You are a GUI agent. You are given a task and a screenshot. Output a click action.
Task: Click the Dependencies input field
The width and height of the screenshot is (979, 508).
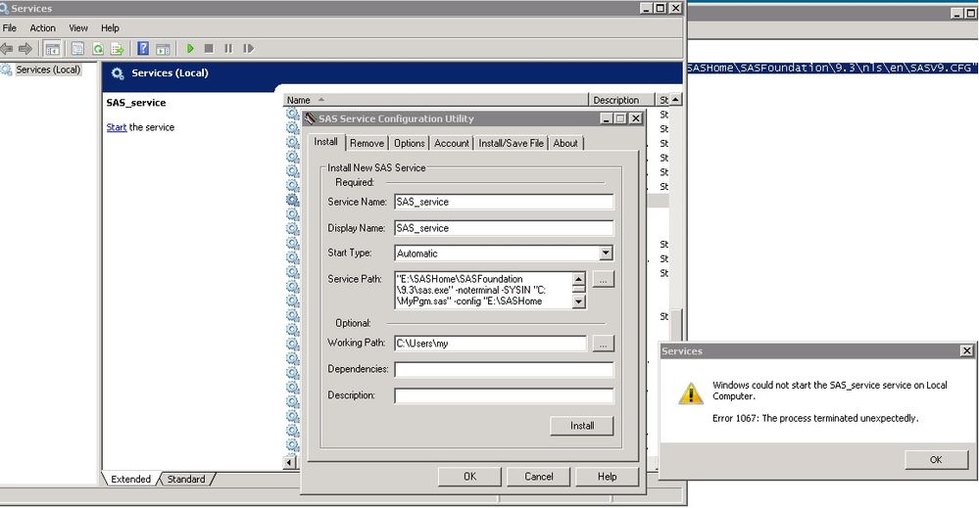click(x=504, y=370)
